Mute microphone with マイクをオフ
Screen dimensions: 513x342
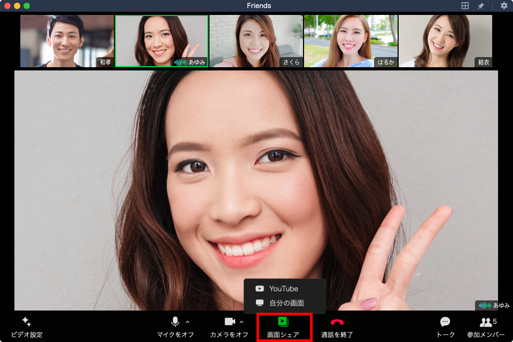(175, 327)
